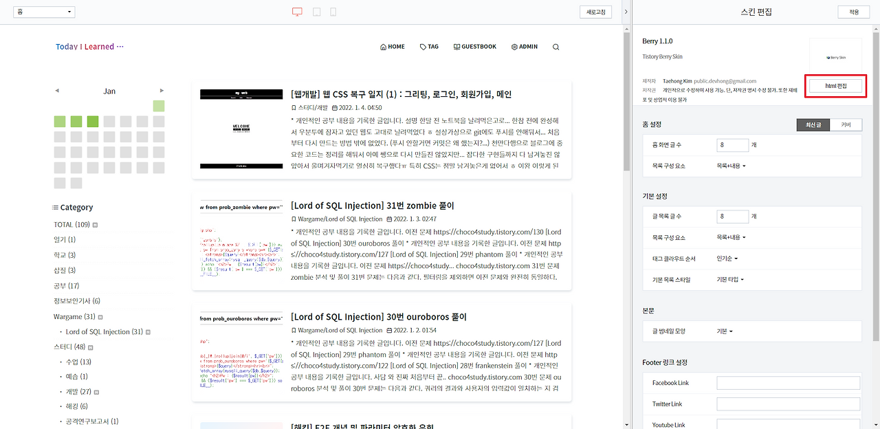880x429 pixels.
Task: Open 공격연구보고서 (1) subcategory
Action: 92,421
